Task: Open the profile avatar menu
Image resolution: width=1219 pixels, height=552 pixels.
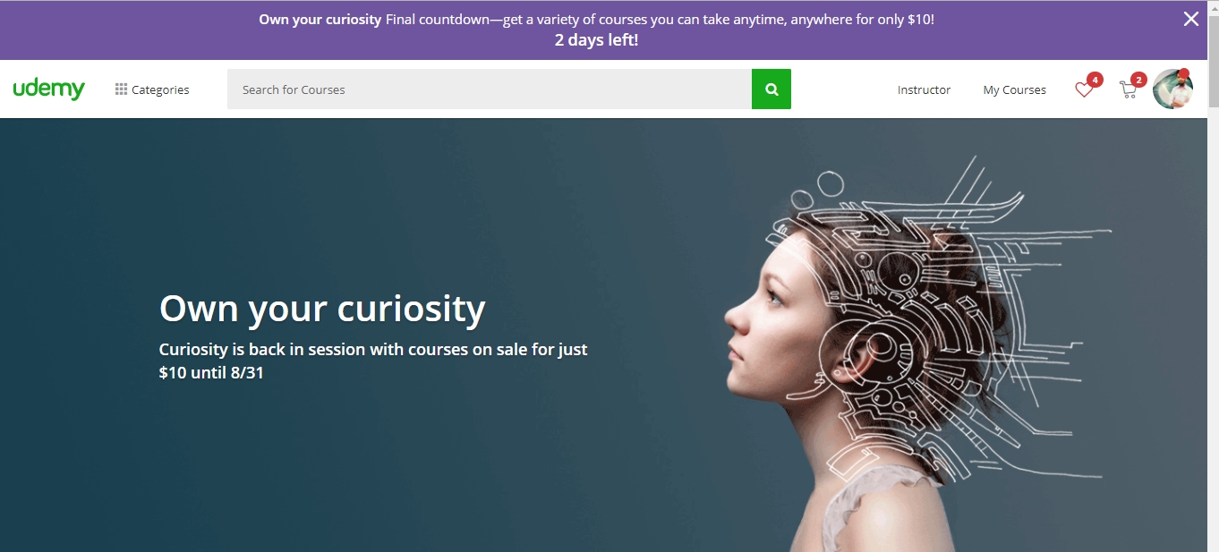Action: pos(1172,89)
